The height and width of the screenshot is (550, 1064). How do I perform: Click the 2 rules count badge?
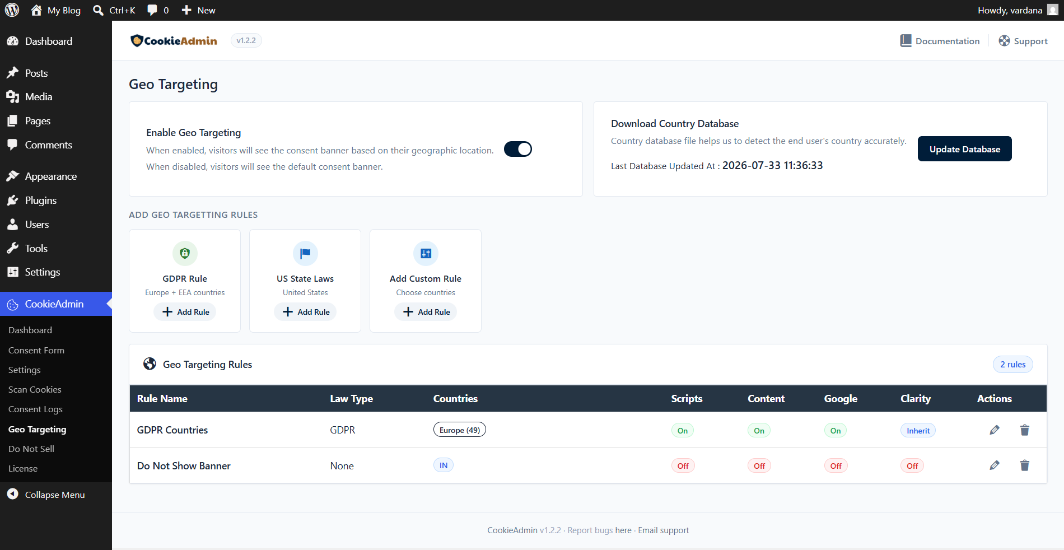(x=1013, y=365)
